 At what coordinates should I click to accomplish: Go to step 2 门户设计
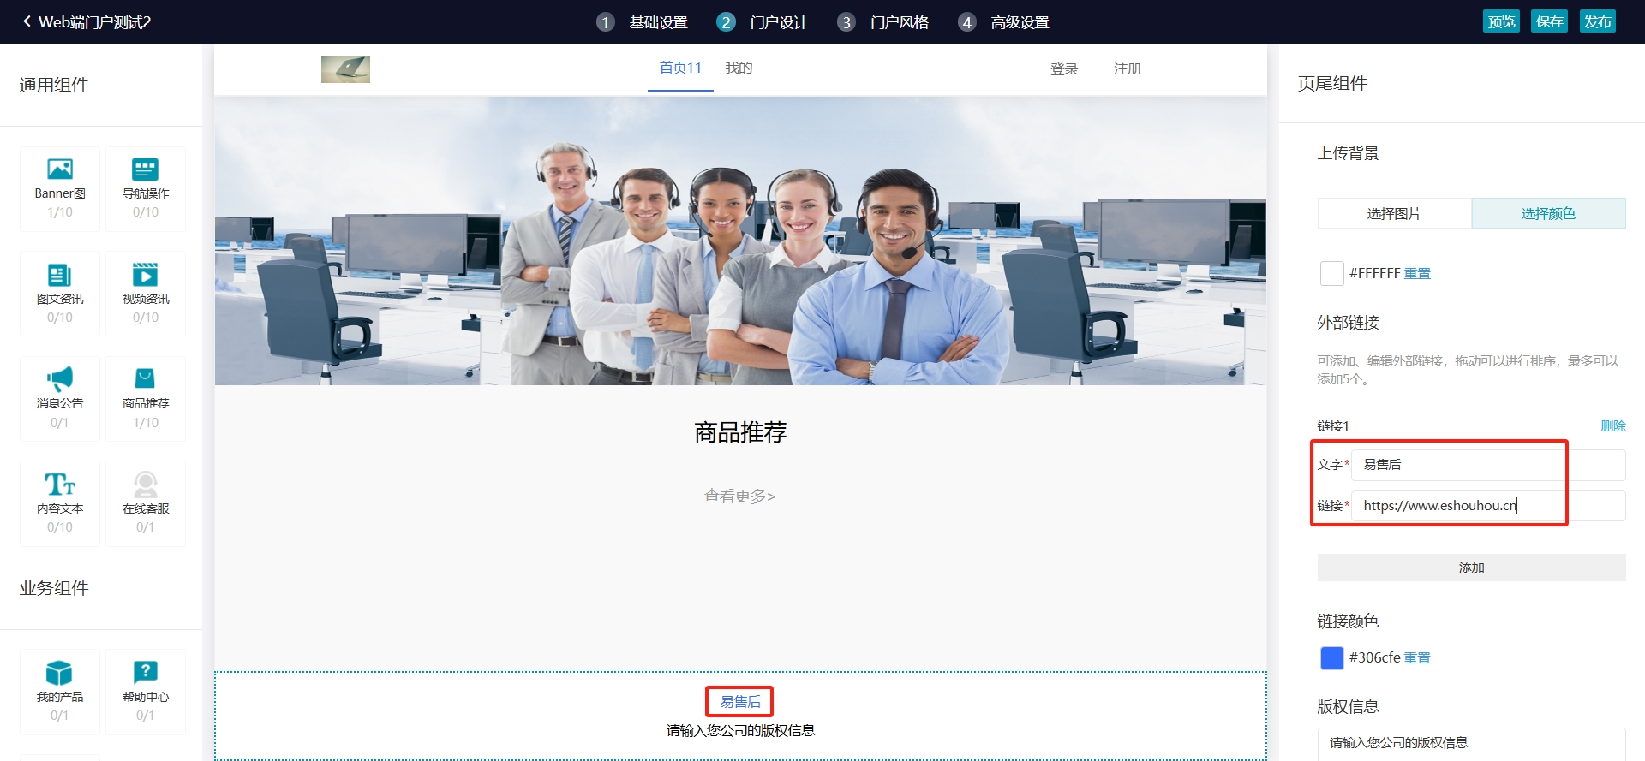pos(763,22)
